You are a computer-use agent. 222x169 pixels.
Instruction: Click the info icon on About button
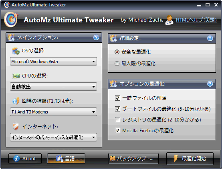16,159
